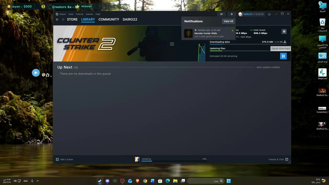This screenshot has height=185, width=329.
Task: Open the View menu
Action: point(71,14)
